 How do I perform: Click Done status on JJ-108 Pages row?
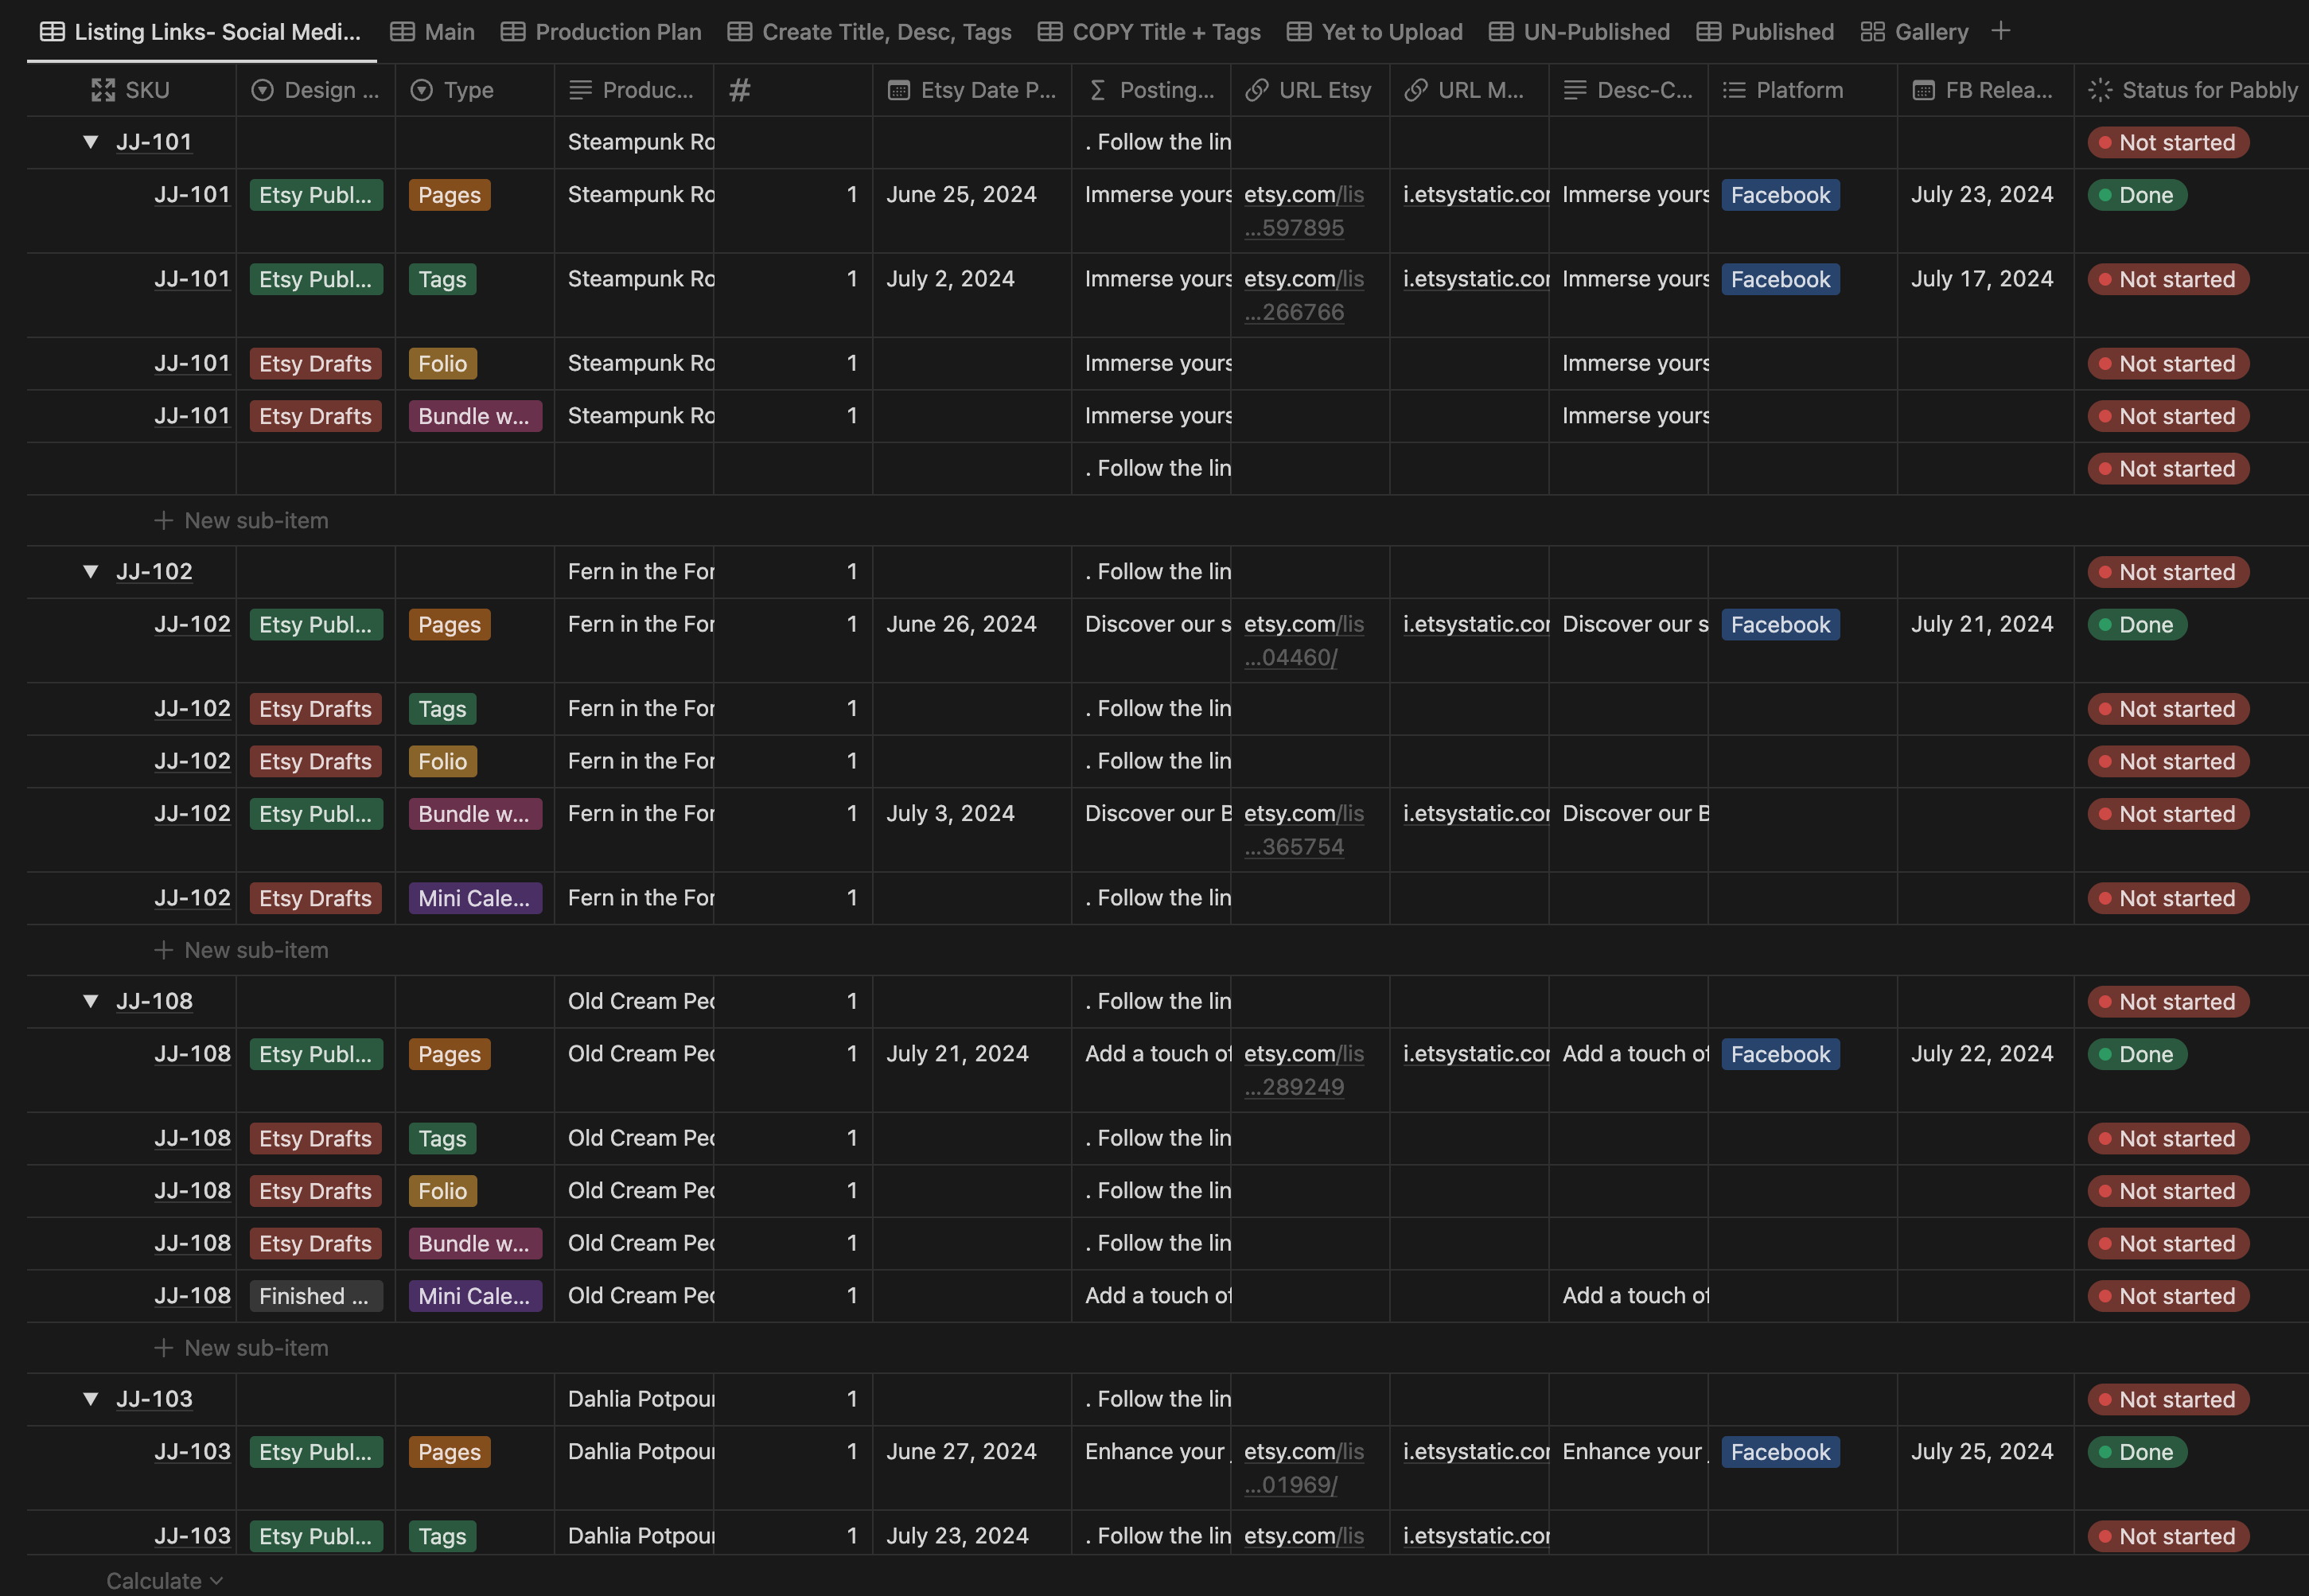[2136, 1054]
